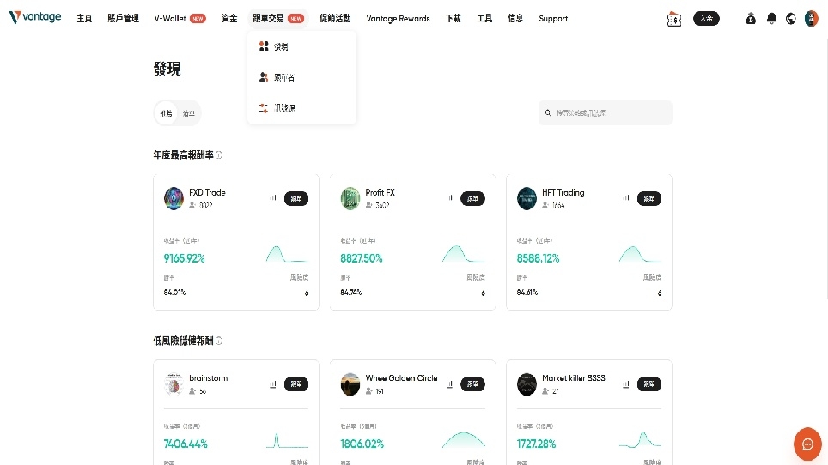Open bar chart icon on HFT Trading card
Viewport: 828px width, 465px height.
tap(626, 199)
